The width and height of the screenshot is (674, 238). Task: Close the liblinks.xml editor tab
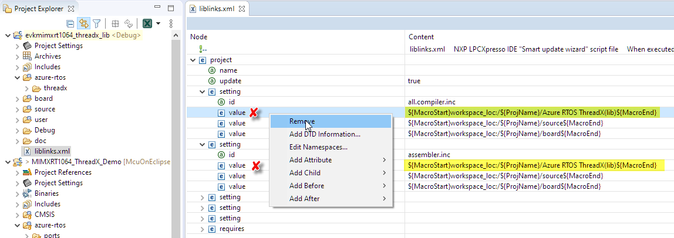(x=241, y=9)
